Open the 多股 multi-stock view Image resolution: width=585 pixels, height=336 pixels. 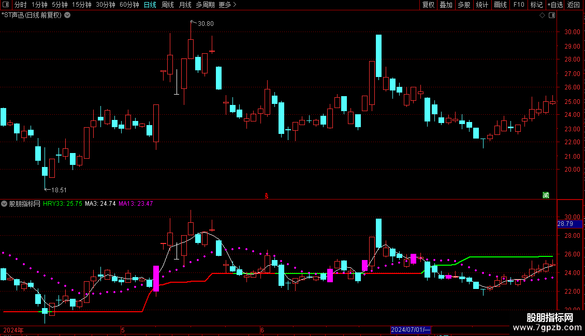click(464, 5)
